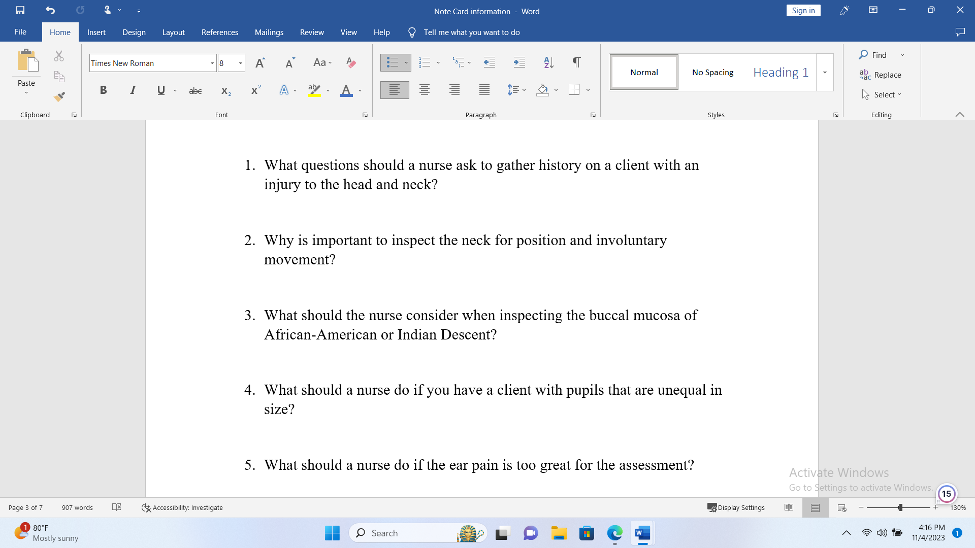
Task: Toggle Strikethrough formatting
Action: coord(196,91)
